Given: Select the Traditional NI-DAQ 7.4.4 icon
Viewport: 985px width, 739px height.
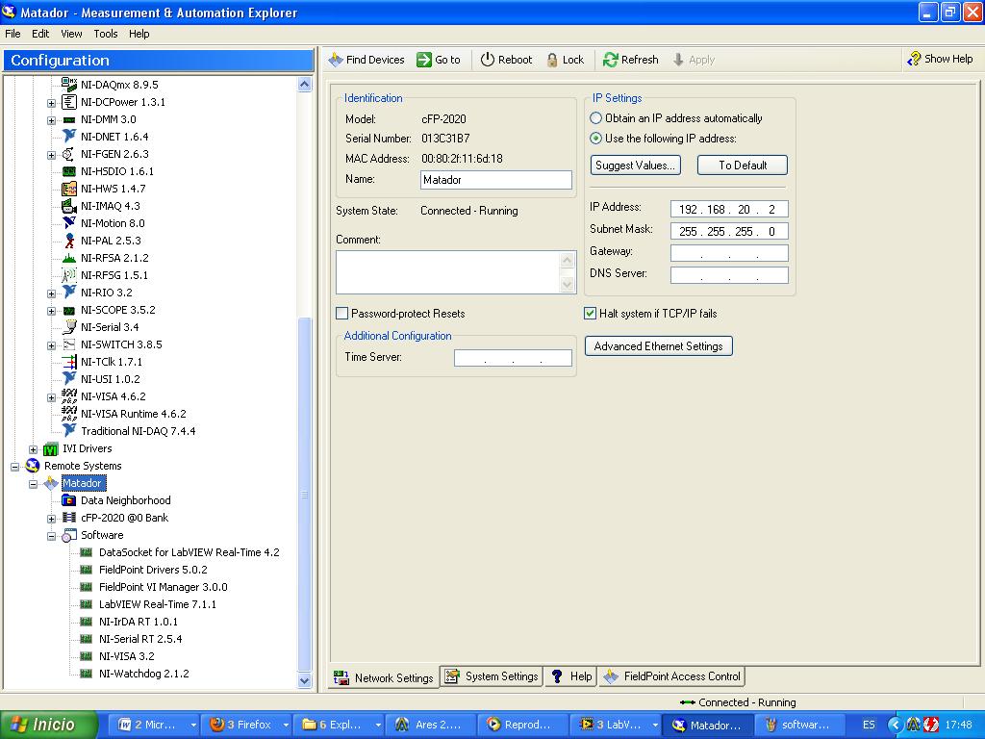Looking at the screenshot, I should pos(69,431).
